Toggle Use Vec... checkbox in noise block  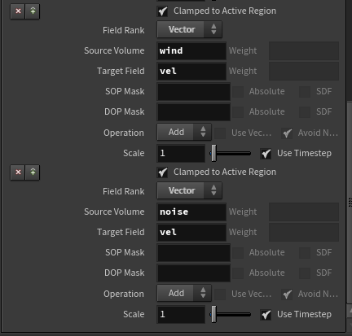coord(220,295)
